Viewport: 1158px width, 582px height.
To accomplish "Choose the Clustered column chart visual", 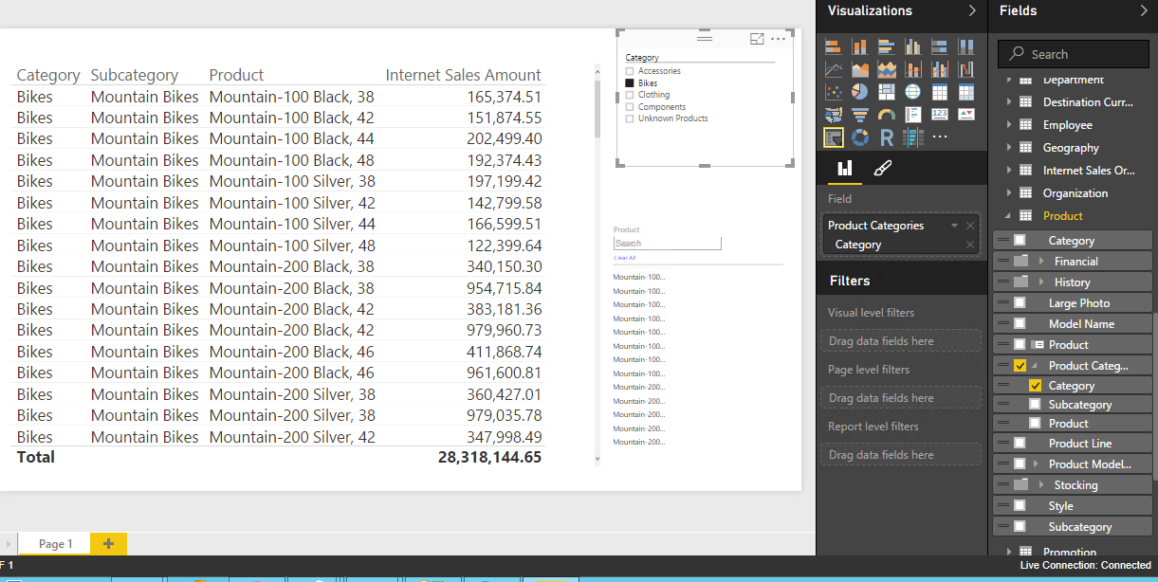I will pyautogui.click(x=913, y=46).
